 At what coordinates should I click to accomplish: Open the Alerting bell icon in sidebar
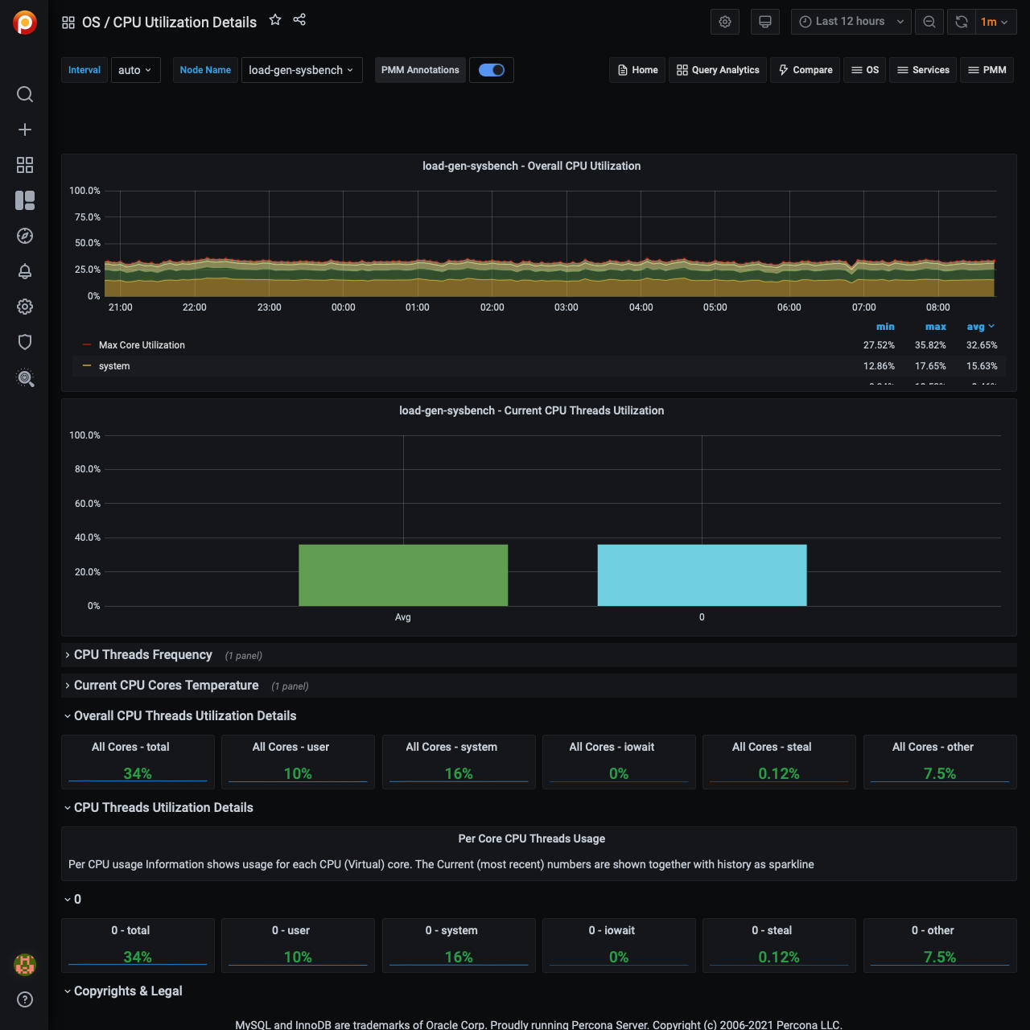(x=25, y=271)
